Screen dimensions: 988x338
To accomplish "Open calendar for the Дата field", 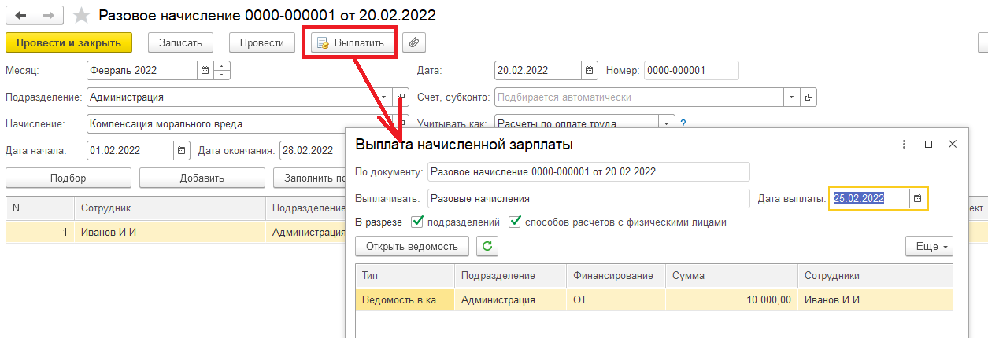I will tap(590, 70).
